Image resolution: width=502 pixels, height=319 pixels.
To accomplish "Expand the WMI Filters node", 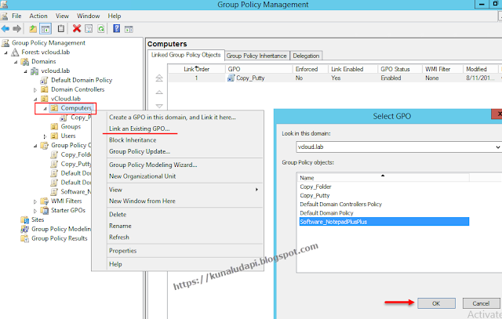I will pos(35,202).
